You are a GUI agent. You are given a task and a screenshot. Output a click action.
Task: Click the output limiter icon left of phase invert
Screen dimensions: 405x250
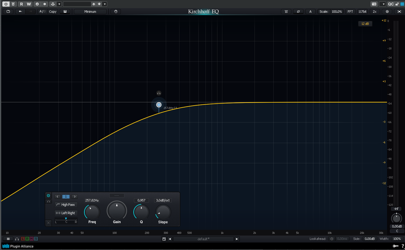(286, 12)
